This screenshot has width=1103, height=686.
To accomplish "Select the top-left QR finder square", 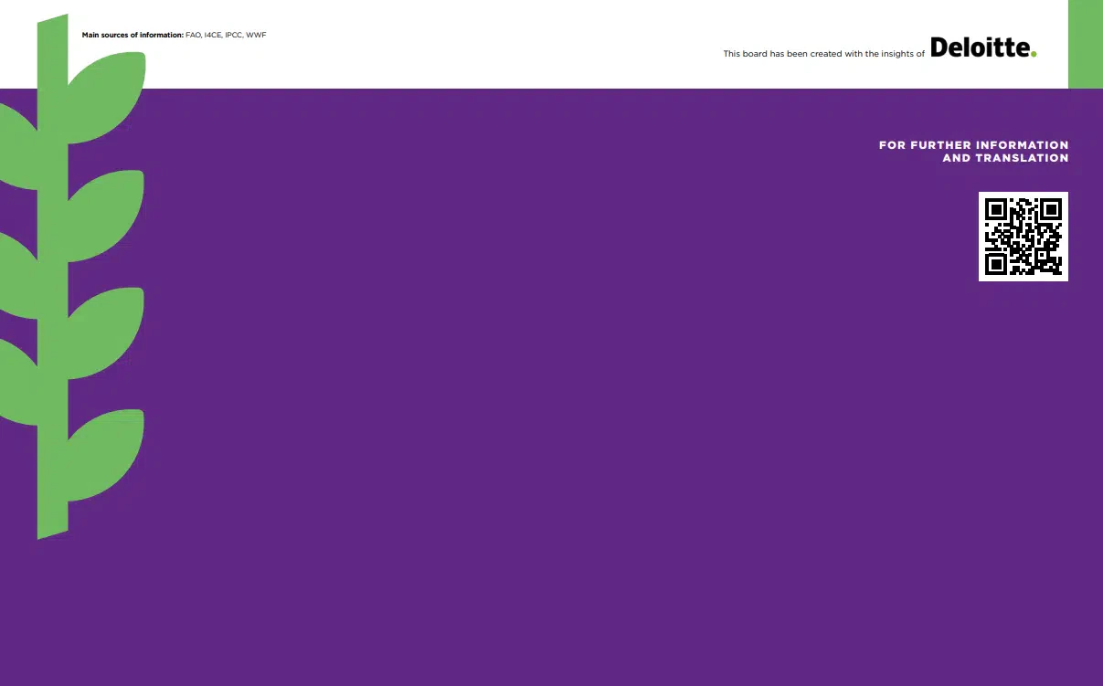I will [x=996, y=209].
